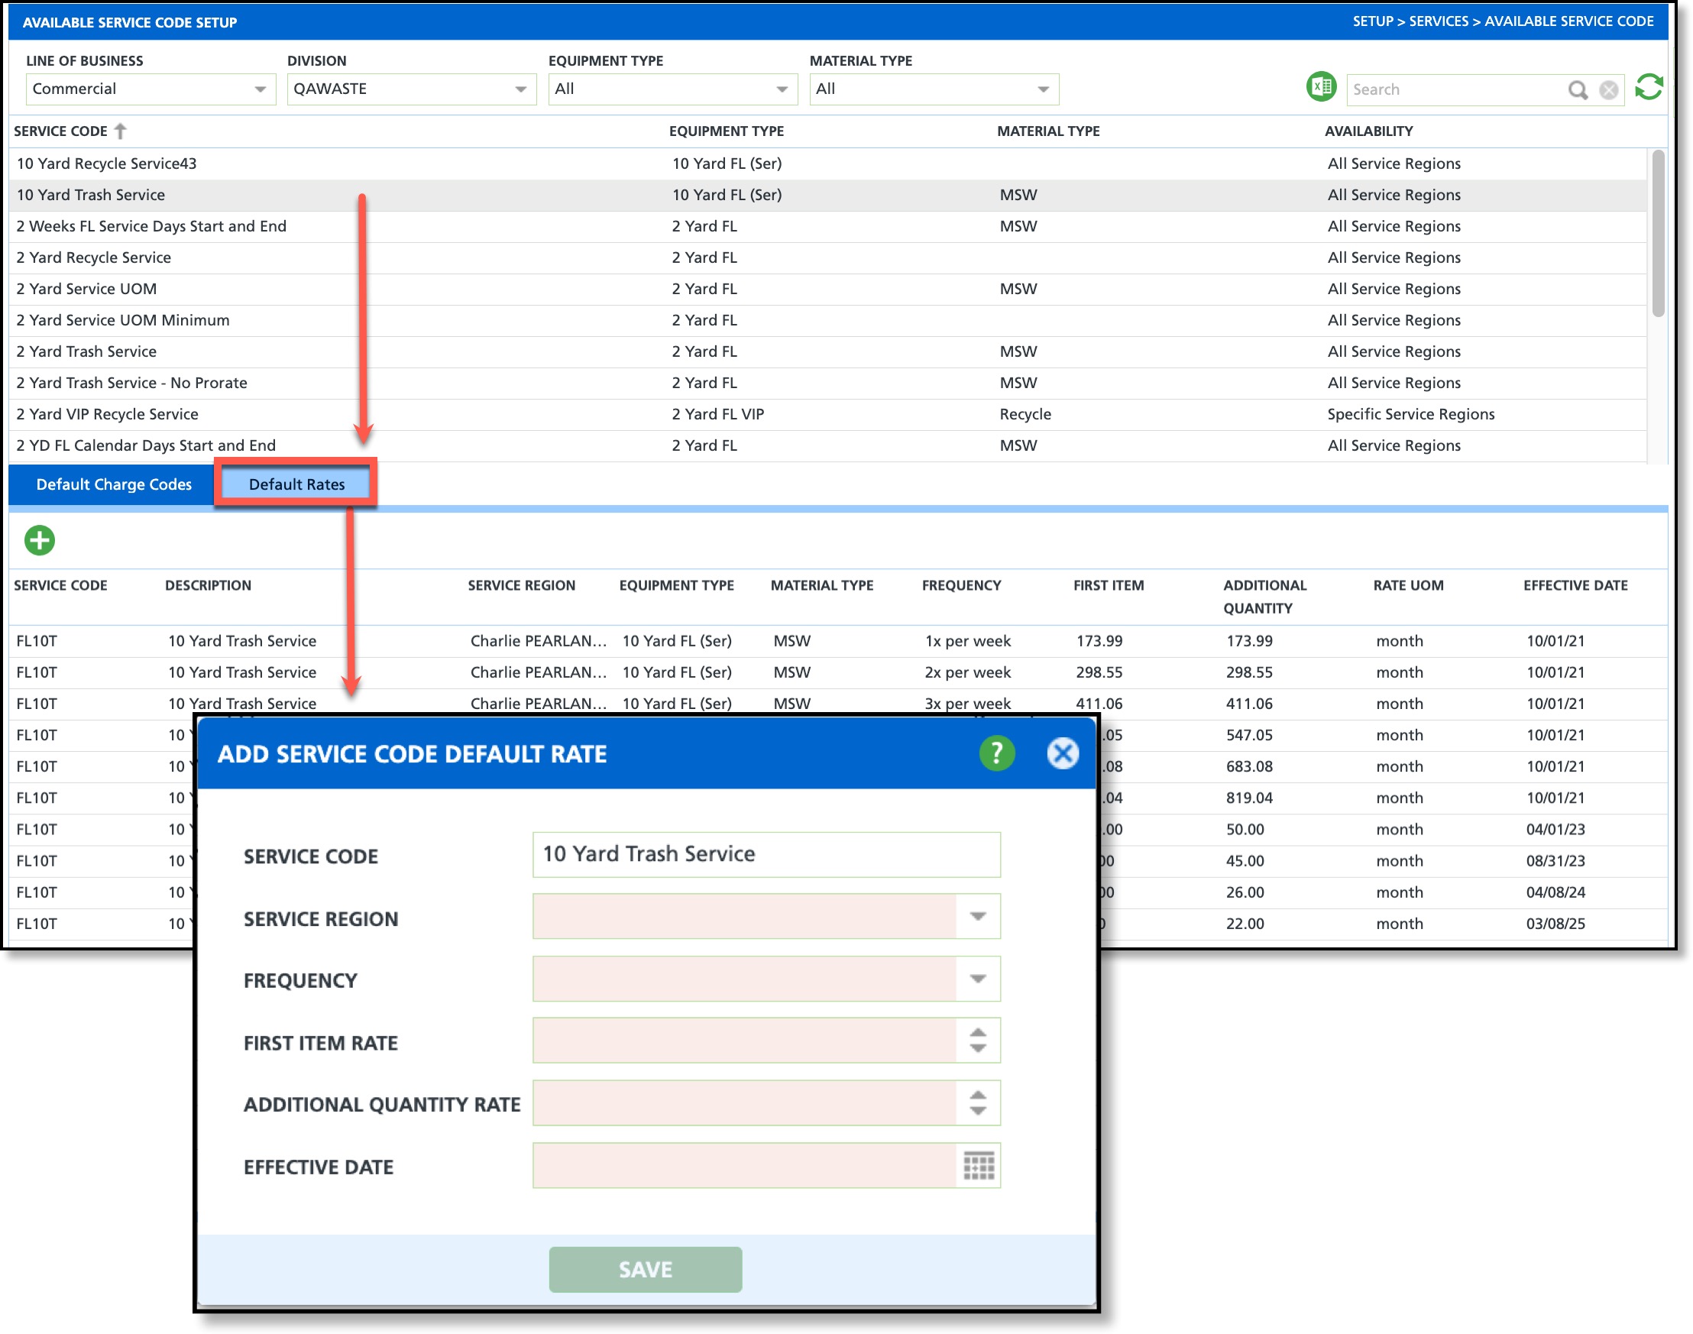
Task: Sort by the Service Code column arrow
Action: (x=120, y=131)
